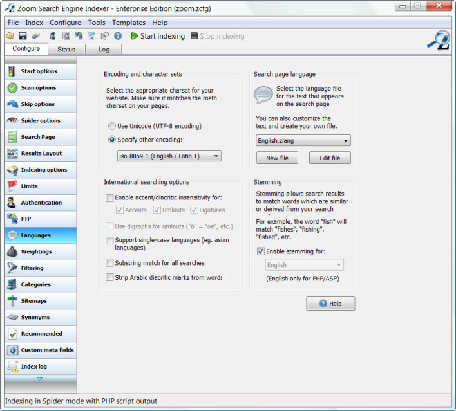Click the Edit file button
The height and width of the screenshot is (411, 456).
tap(330, 158)
